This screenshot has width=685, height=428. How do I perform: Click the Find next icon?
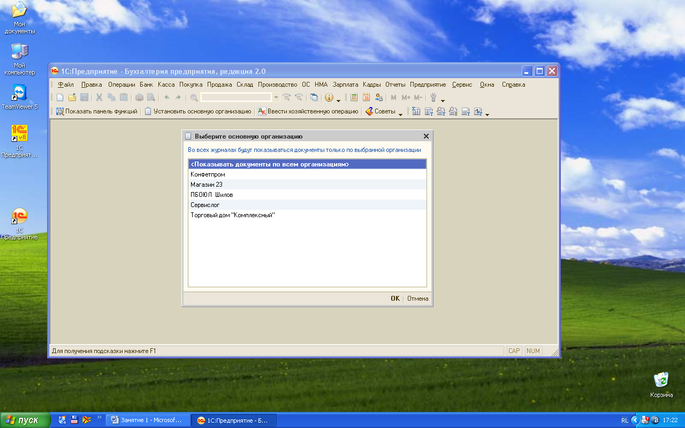point(287,97)
